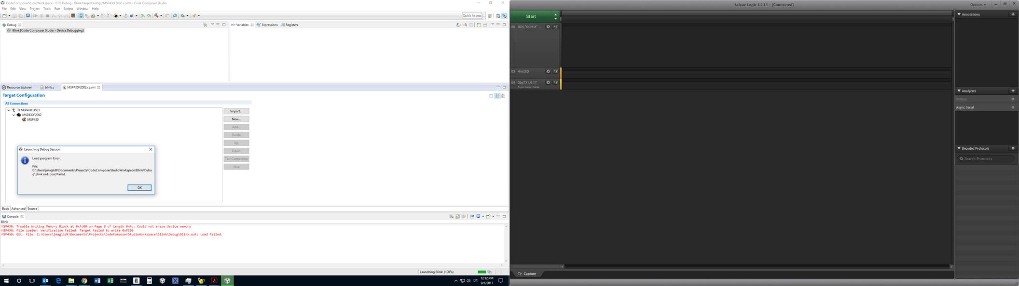The width and height of the screenshot is (1019, 286).
Task: Open the Run menu
Action: 57,9
